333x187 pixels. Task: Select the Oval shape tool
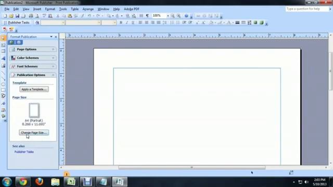pyautogui.click(x=3, y=84)
